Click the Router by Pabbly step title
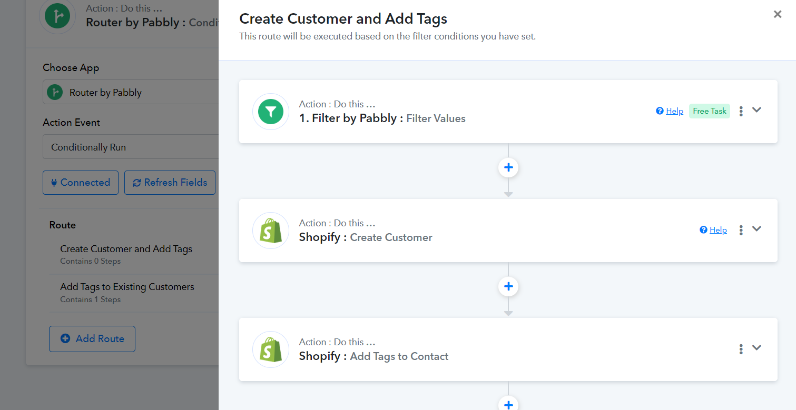Image resolution: width=796 pixels, height=410 pixels. pyautogui.click(x=152, y=23)
